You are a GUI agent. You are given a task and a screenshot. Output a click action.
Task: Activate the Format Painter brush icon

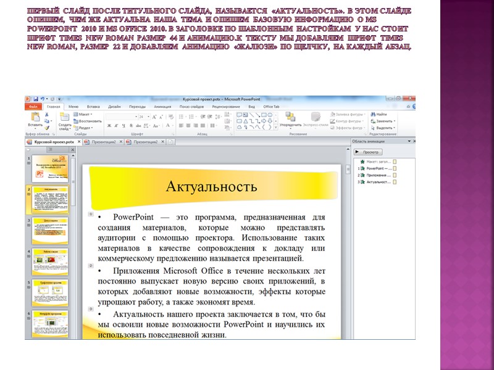[x=47, y=128]
